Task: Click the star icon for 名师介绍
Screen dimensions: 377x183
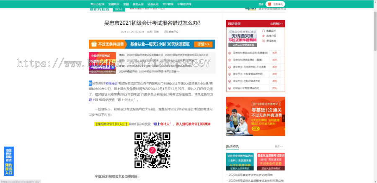Action: pos(263,36)
